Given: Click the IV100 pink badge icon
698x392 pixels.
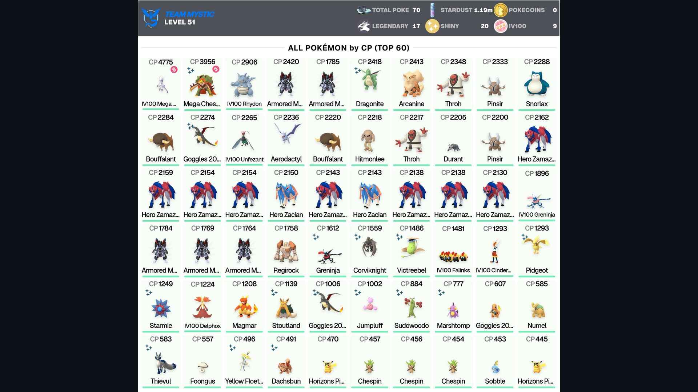Looking at the screenshot, I should 501,26.
